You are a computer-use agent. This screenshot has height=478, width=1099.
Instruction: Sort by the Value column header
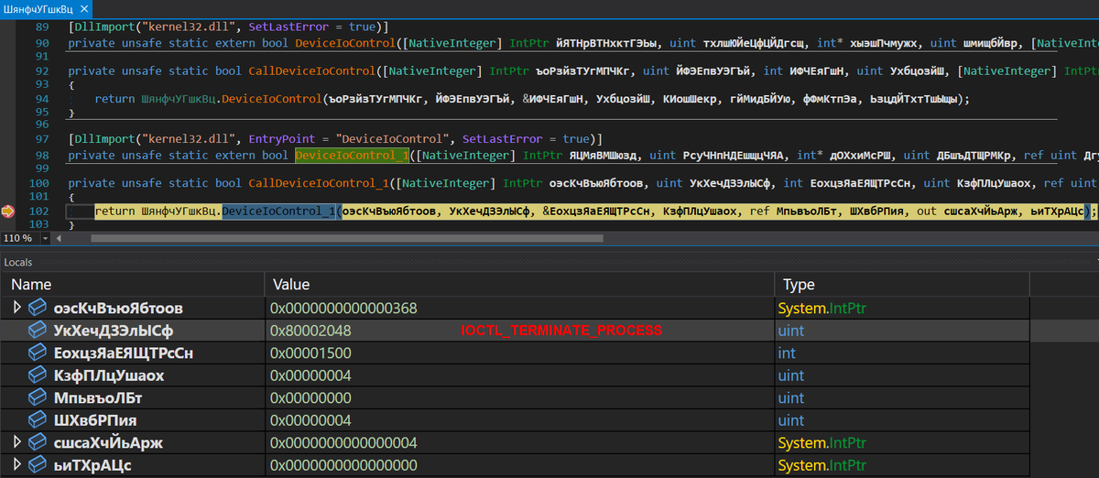519,284
